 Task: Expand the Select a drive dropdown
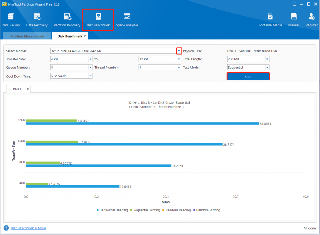click(x=179, y=51)
